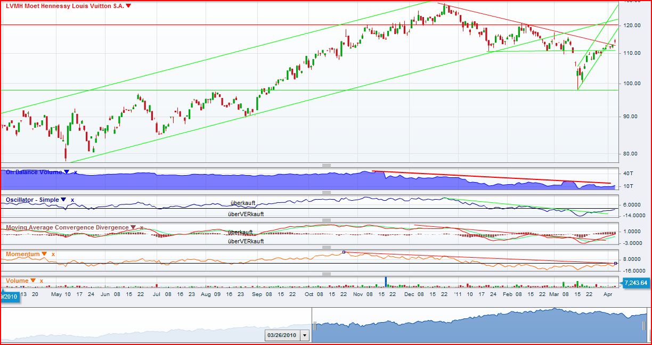The width and height of the screenshot is (652, 345).
Task: Remove the Oscillator - Simple indicator with the x icon
Action: [x=72, y=199]
